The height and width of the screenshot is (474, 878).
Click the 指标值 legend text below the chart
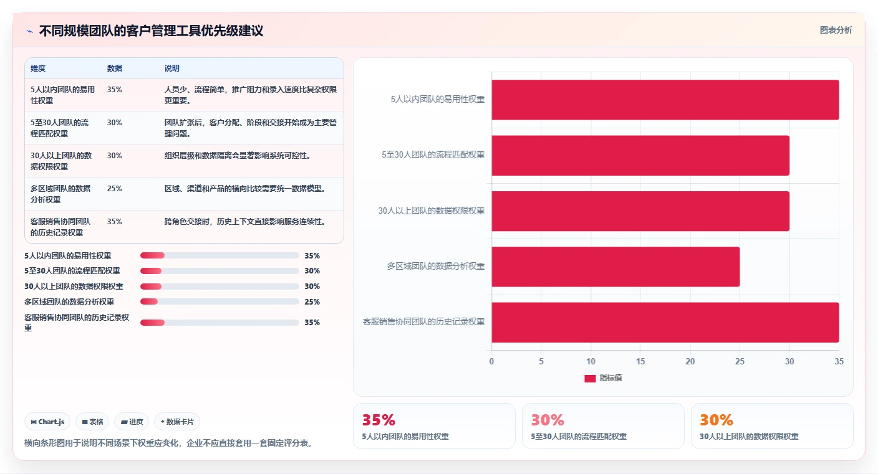(610, 379)
